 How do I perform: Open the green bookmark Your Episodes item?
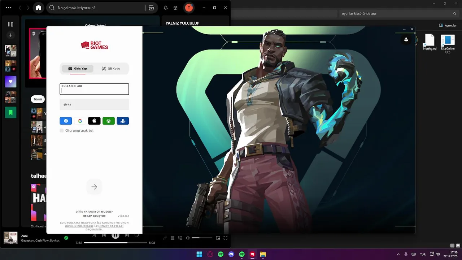click(10, 112)
